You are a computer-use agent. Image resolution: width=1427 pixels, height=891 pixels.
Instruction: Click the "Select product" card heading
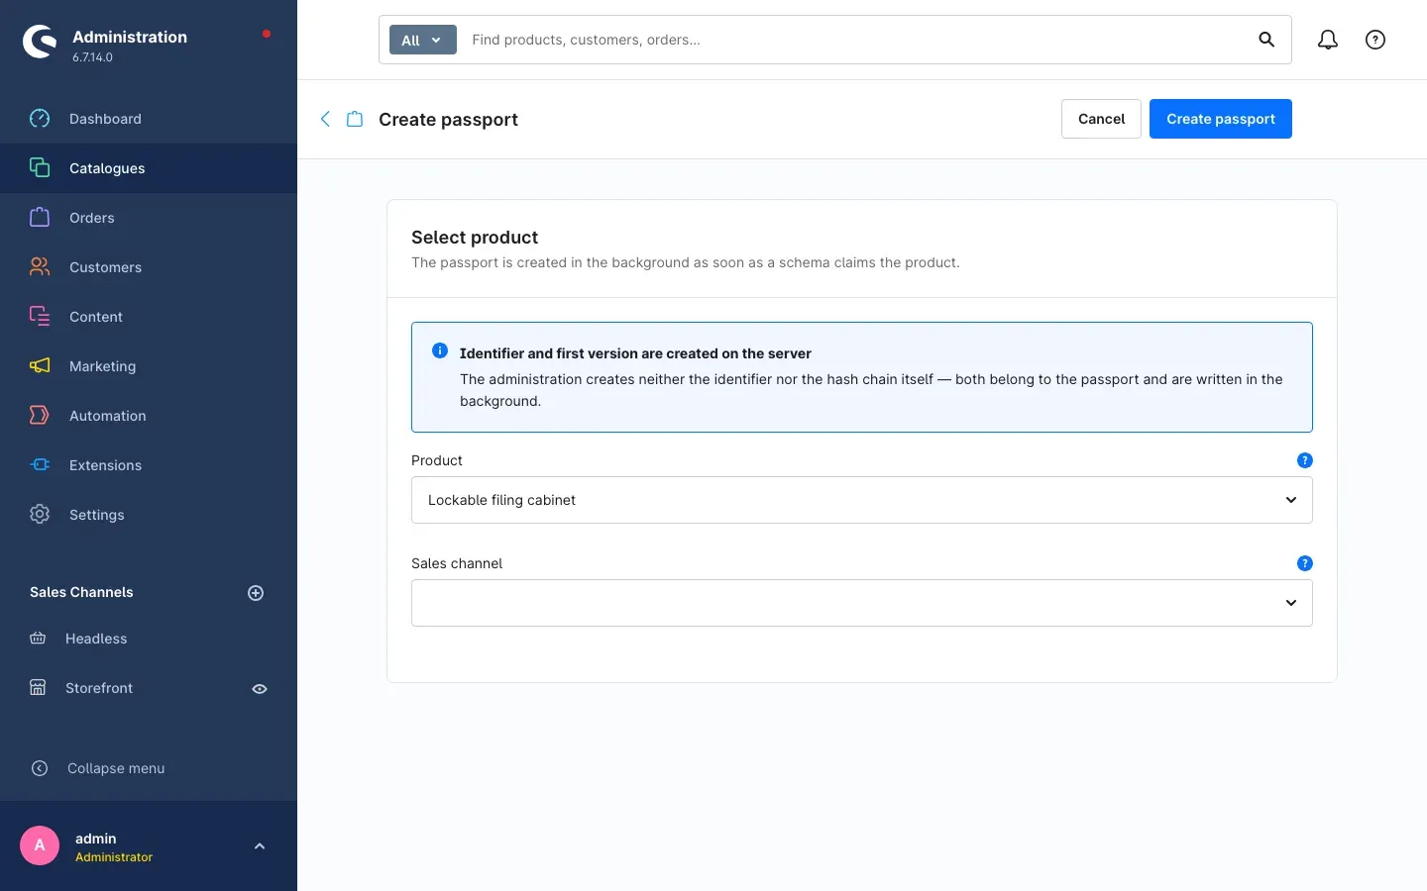tap(475, 238)
